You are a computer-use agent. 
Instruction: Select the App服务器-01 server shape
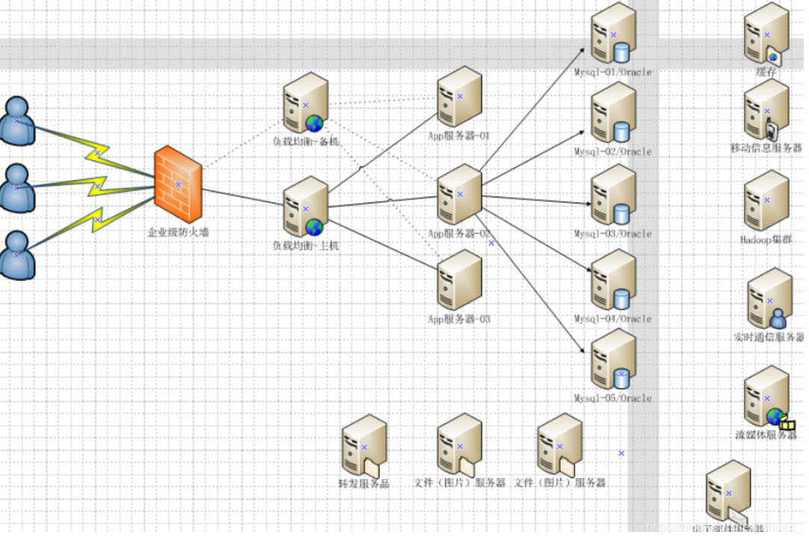[x=460, y=96]
